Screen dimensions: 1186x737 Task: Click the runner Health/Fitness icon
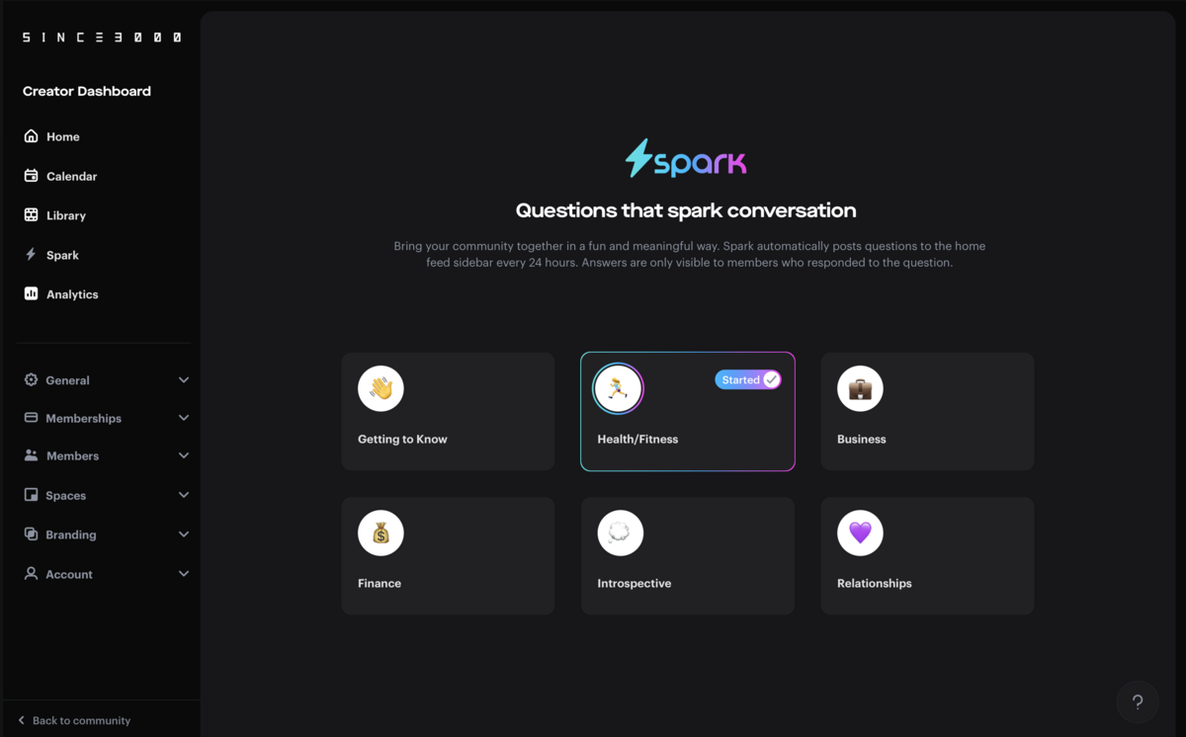pos(619,388)
